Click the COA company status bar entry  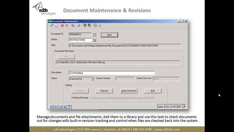[167, 107]
